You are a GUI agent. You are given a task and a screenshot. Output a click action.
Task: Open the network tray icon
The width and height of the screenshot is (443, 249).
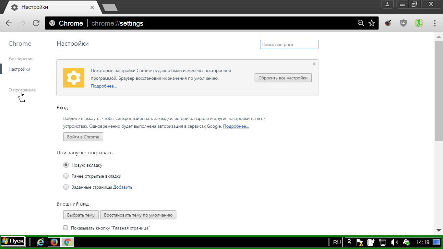383,242
